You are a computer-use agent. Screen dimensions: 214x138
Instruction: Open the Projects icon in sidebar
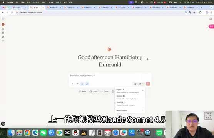(x=3, y=33)
